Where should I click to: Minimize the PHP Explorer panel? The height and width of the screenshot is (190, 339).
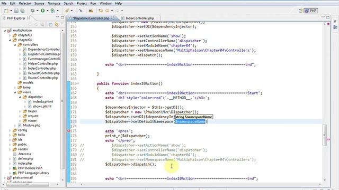(x=58, y=17)
